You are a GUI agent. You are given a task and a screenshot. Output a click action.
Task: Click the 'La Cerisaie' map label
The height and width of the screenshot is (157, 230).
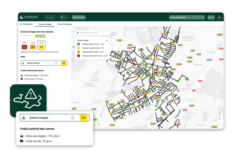click(x=211, y=52)
